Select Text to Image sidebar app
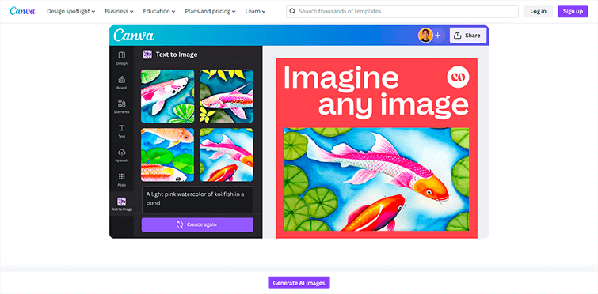Screen dimensions: 598x294 (x=122, y=204)
